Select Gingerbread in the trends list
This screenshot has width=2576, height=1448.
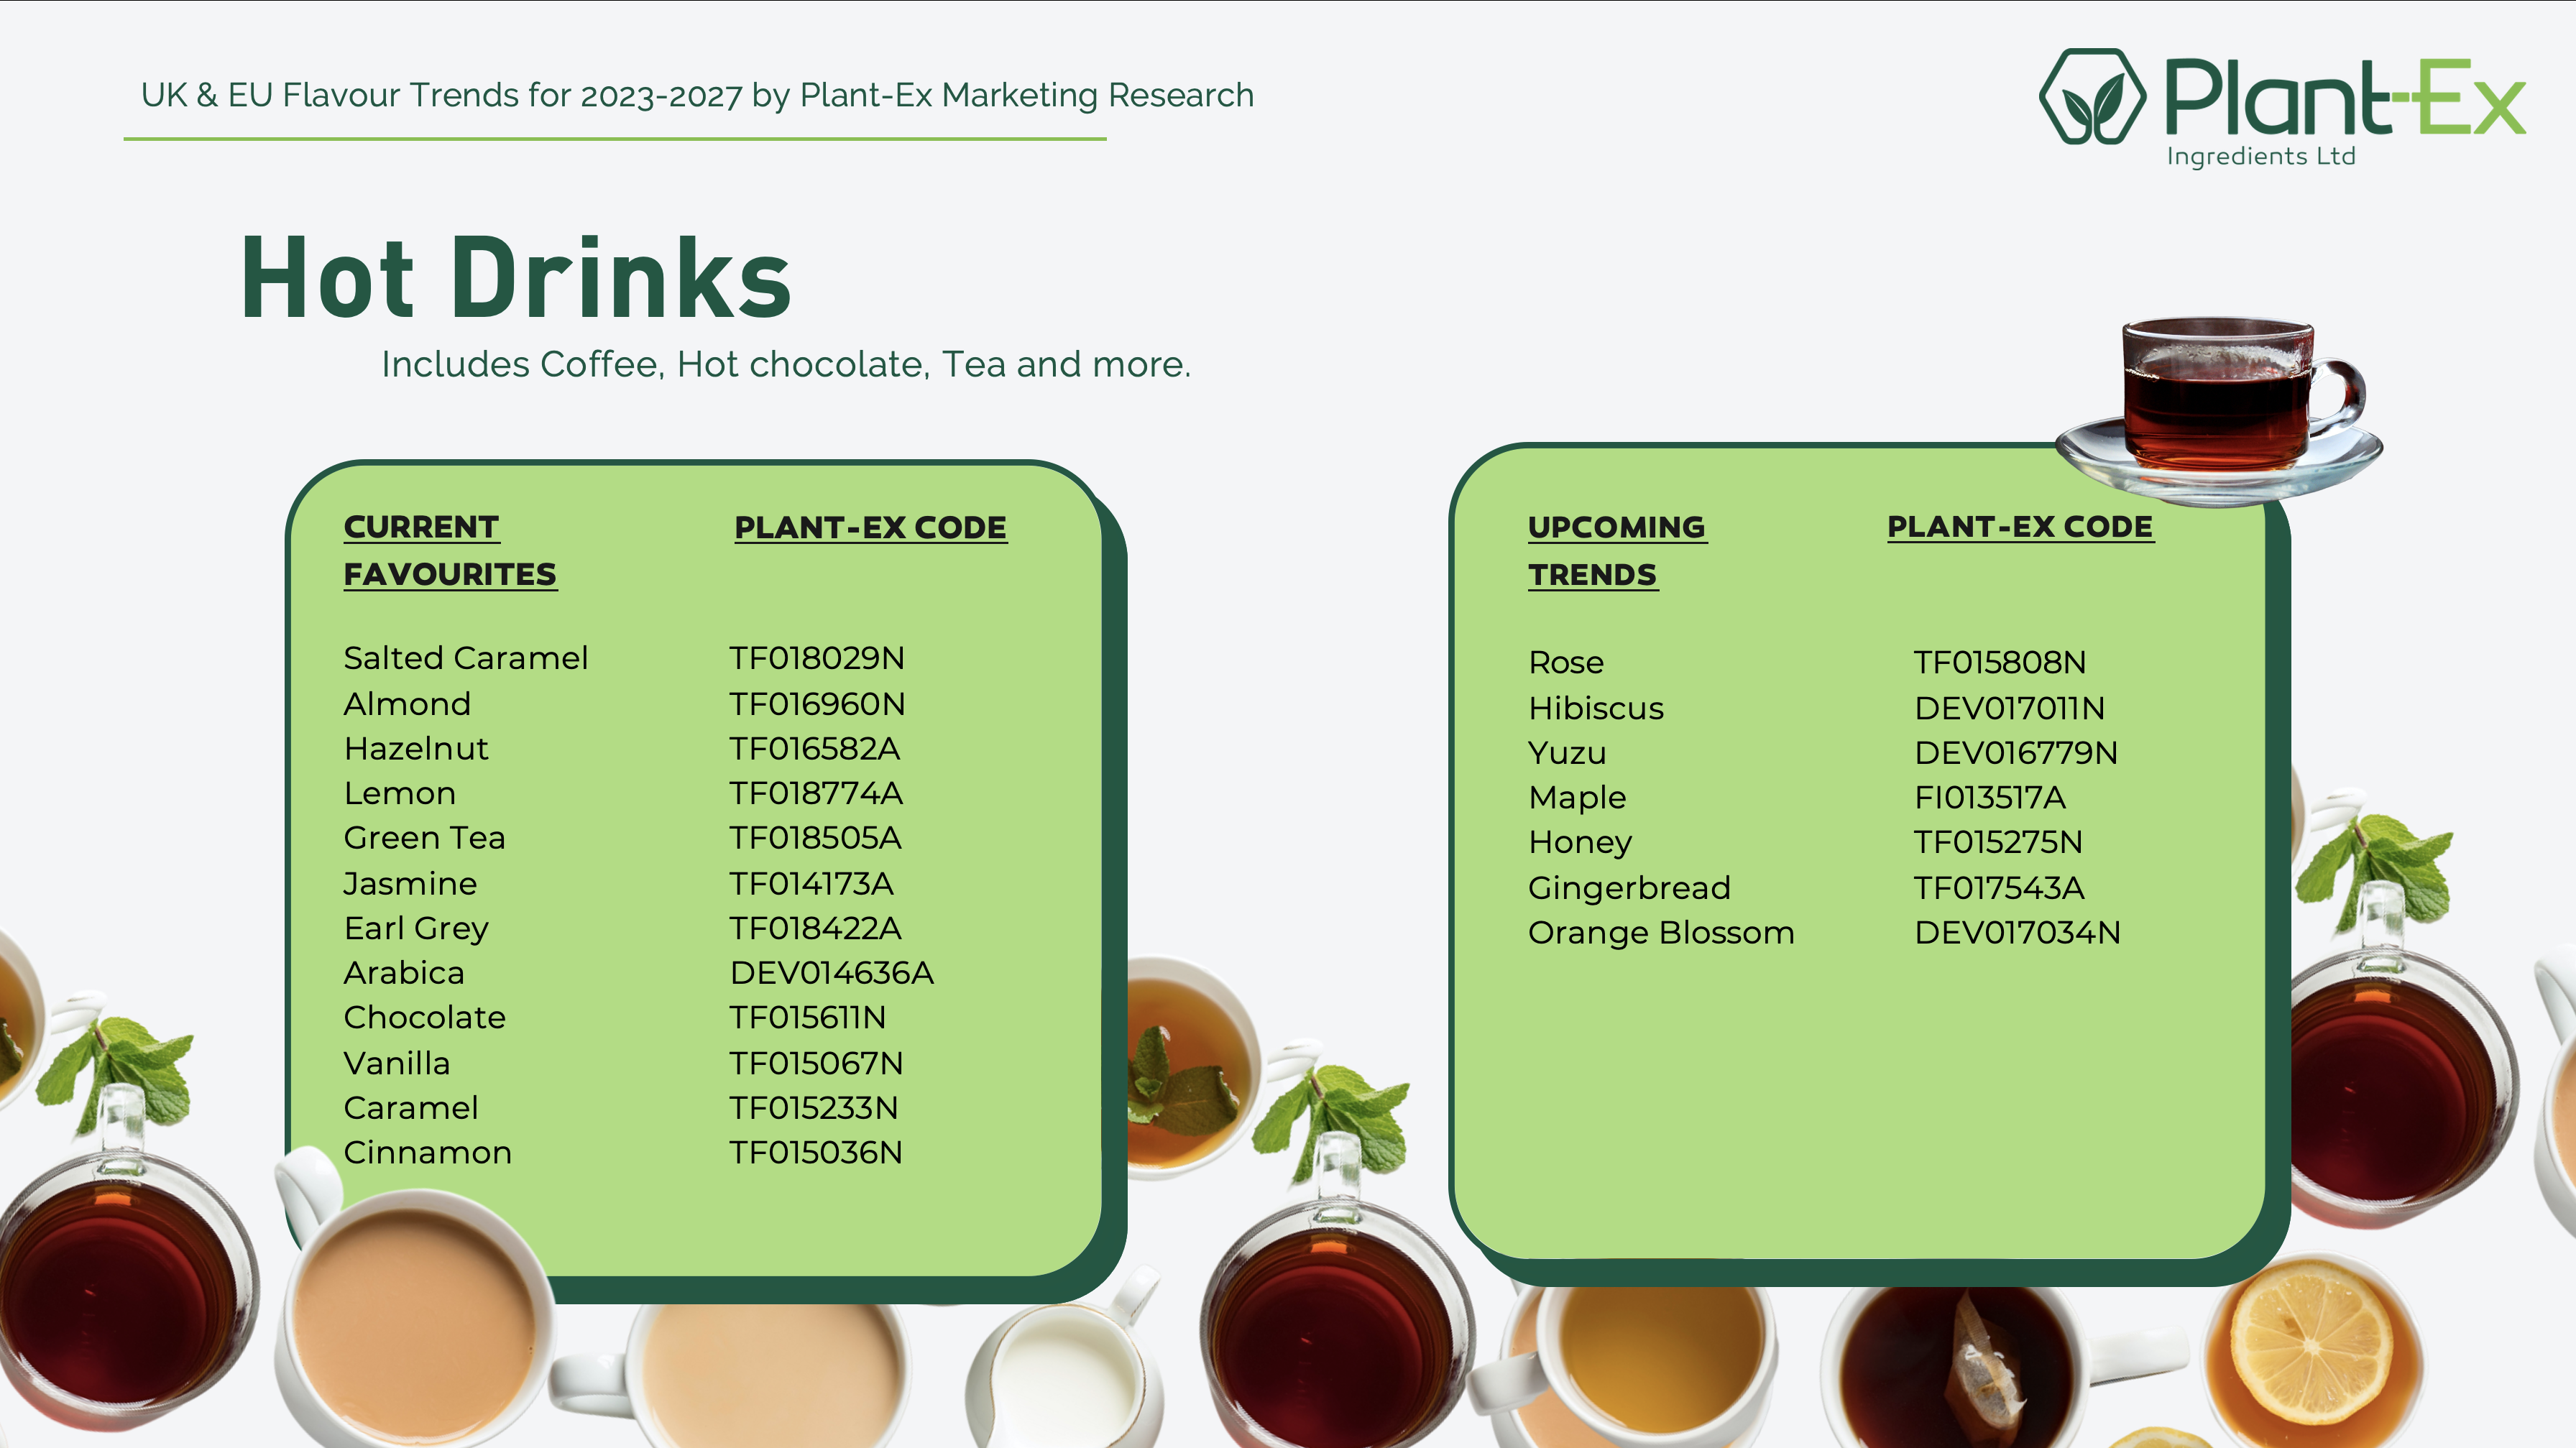pos(1629,888)
